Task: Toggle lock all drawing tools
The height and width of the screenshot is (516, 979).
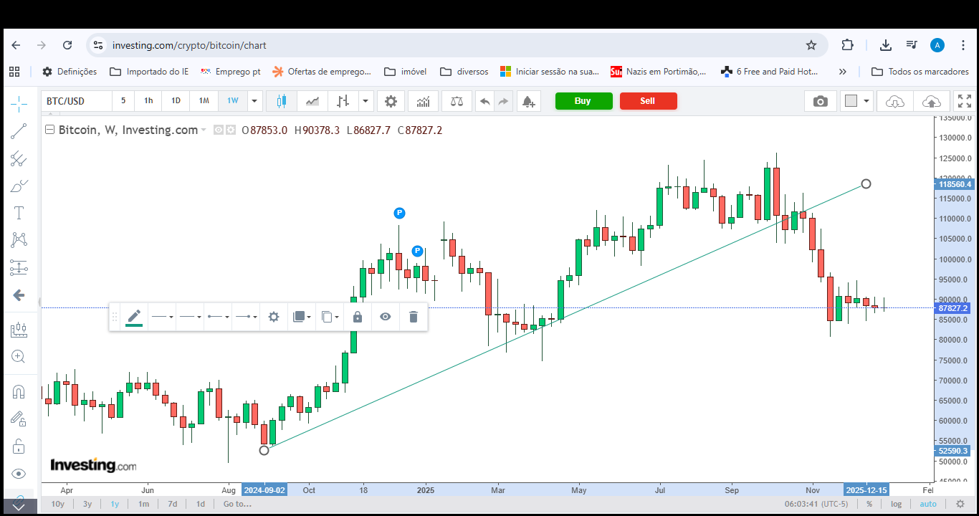Action: (x=19, y=446)
